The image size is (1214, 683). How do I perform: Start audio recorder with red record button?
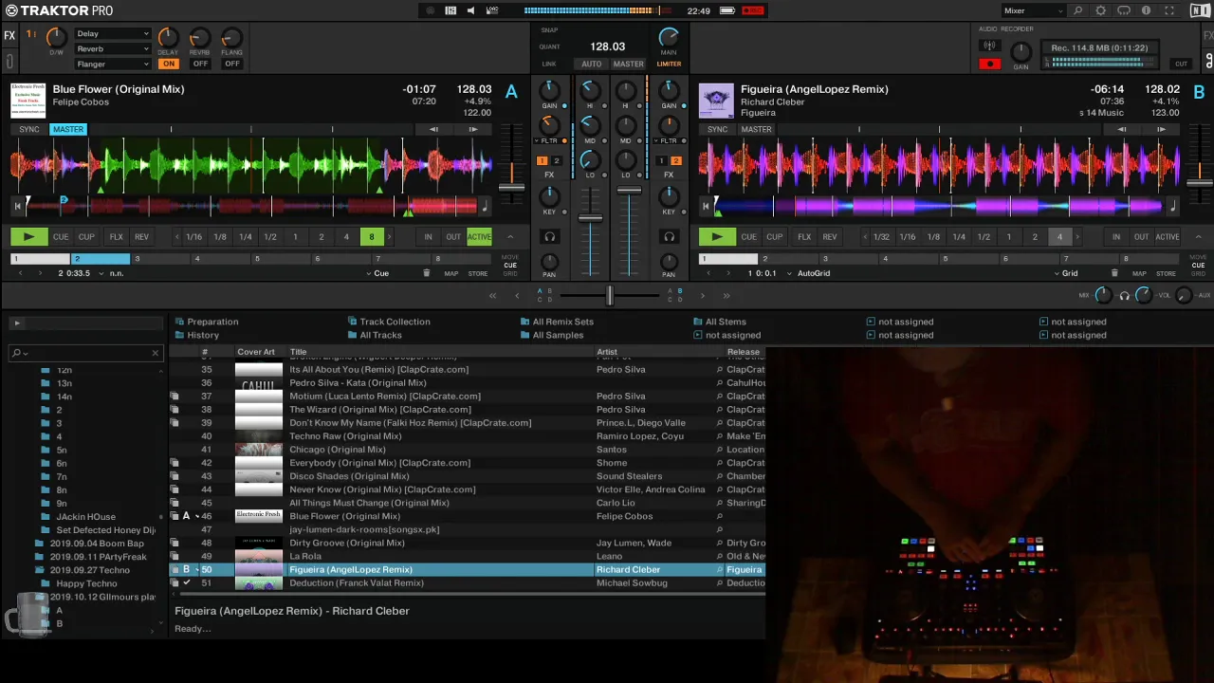(x=989, y=65)
